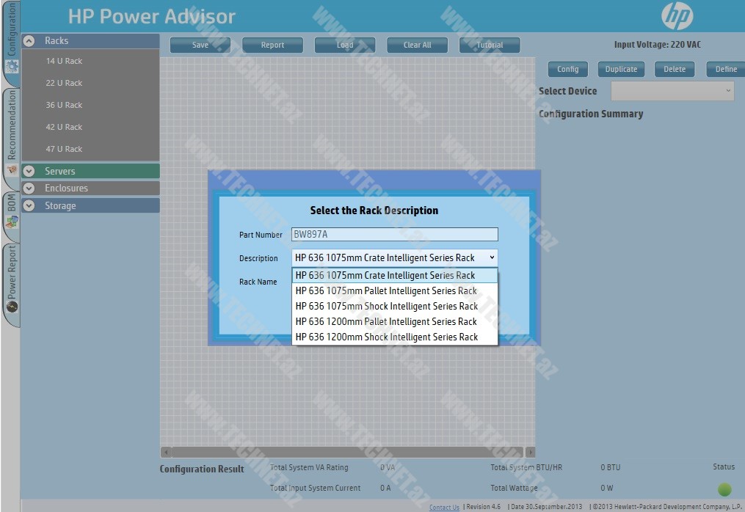The width and height of the screenshot is (745, 512).
Task: Click the HP logo icon
Action: 676,16
